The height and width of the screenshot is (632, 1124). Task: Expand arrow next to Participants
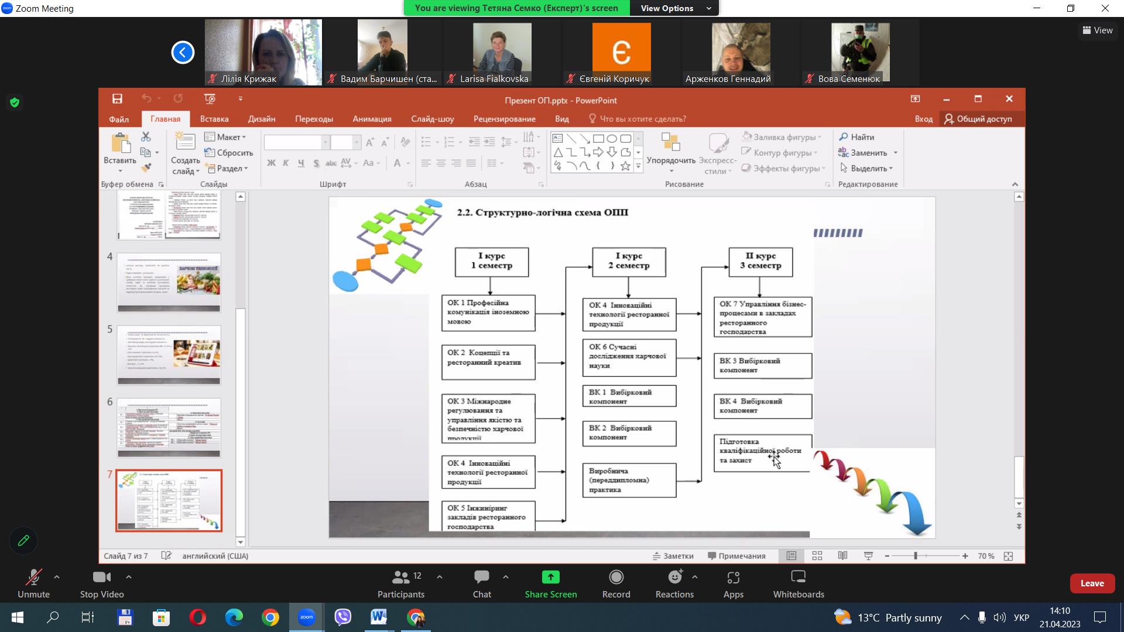(440, 577)
